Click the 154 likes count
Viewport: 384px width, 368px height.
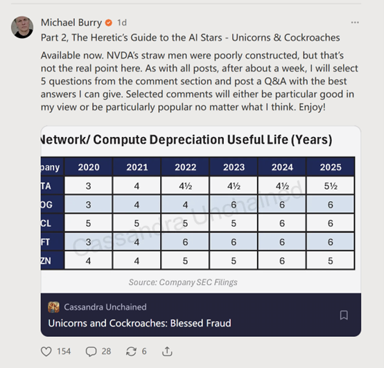point(64,351)
